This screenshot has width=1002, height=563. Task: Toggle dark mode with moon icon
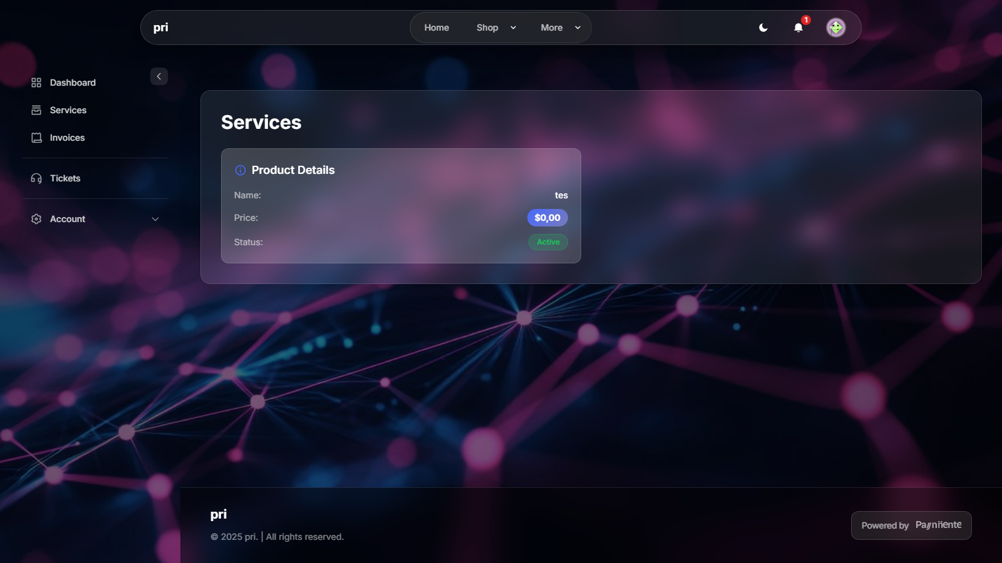(763, 28)
